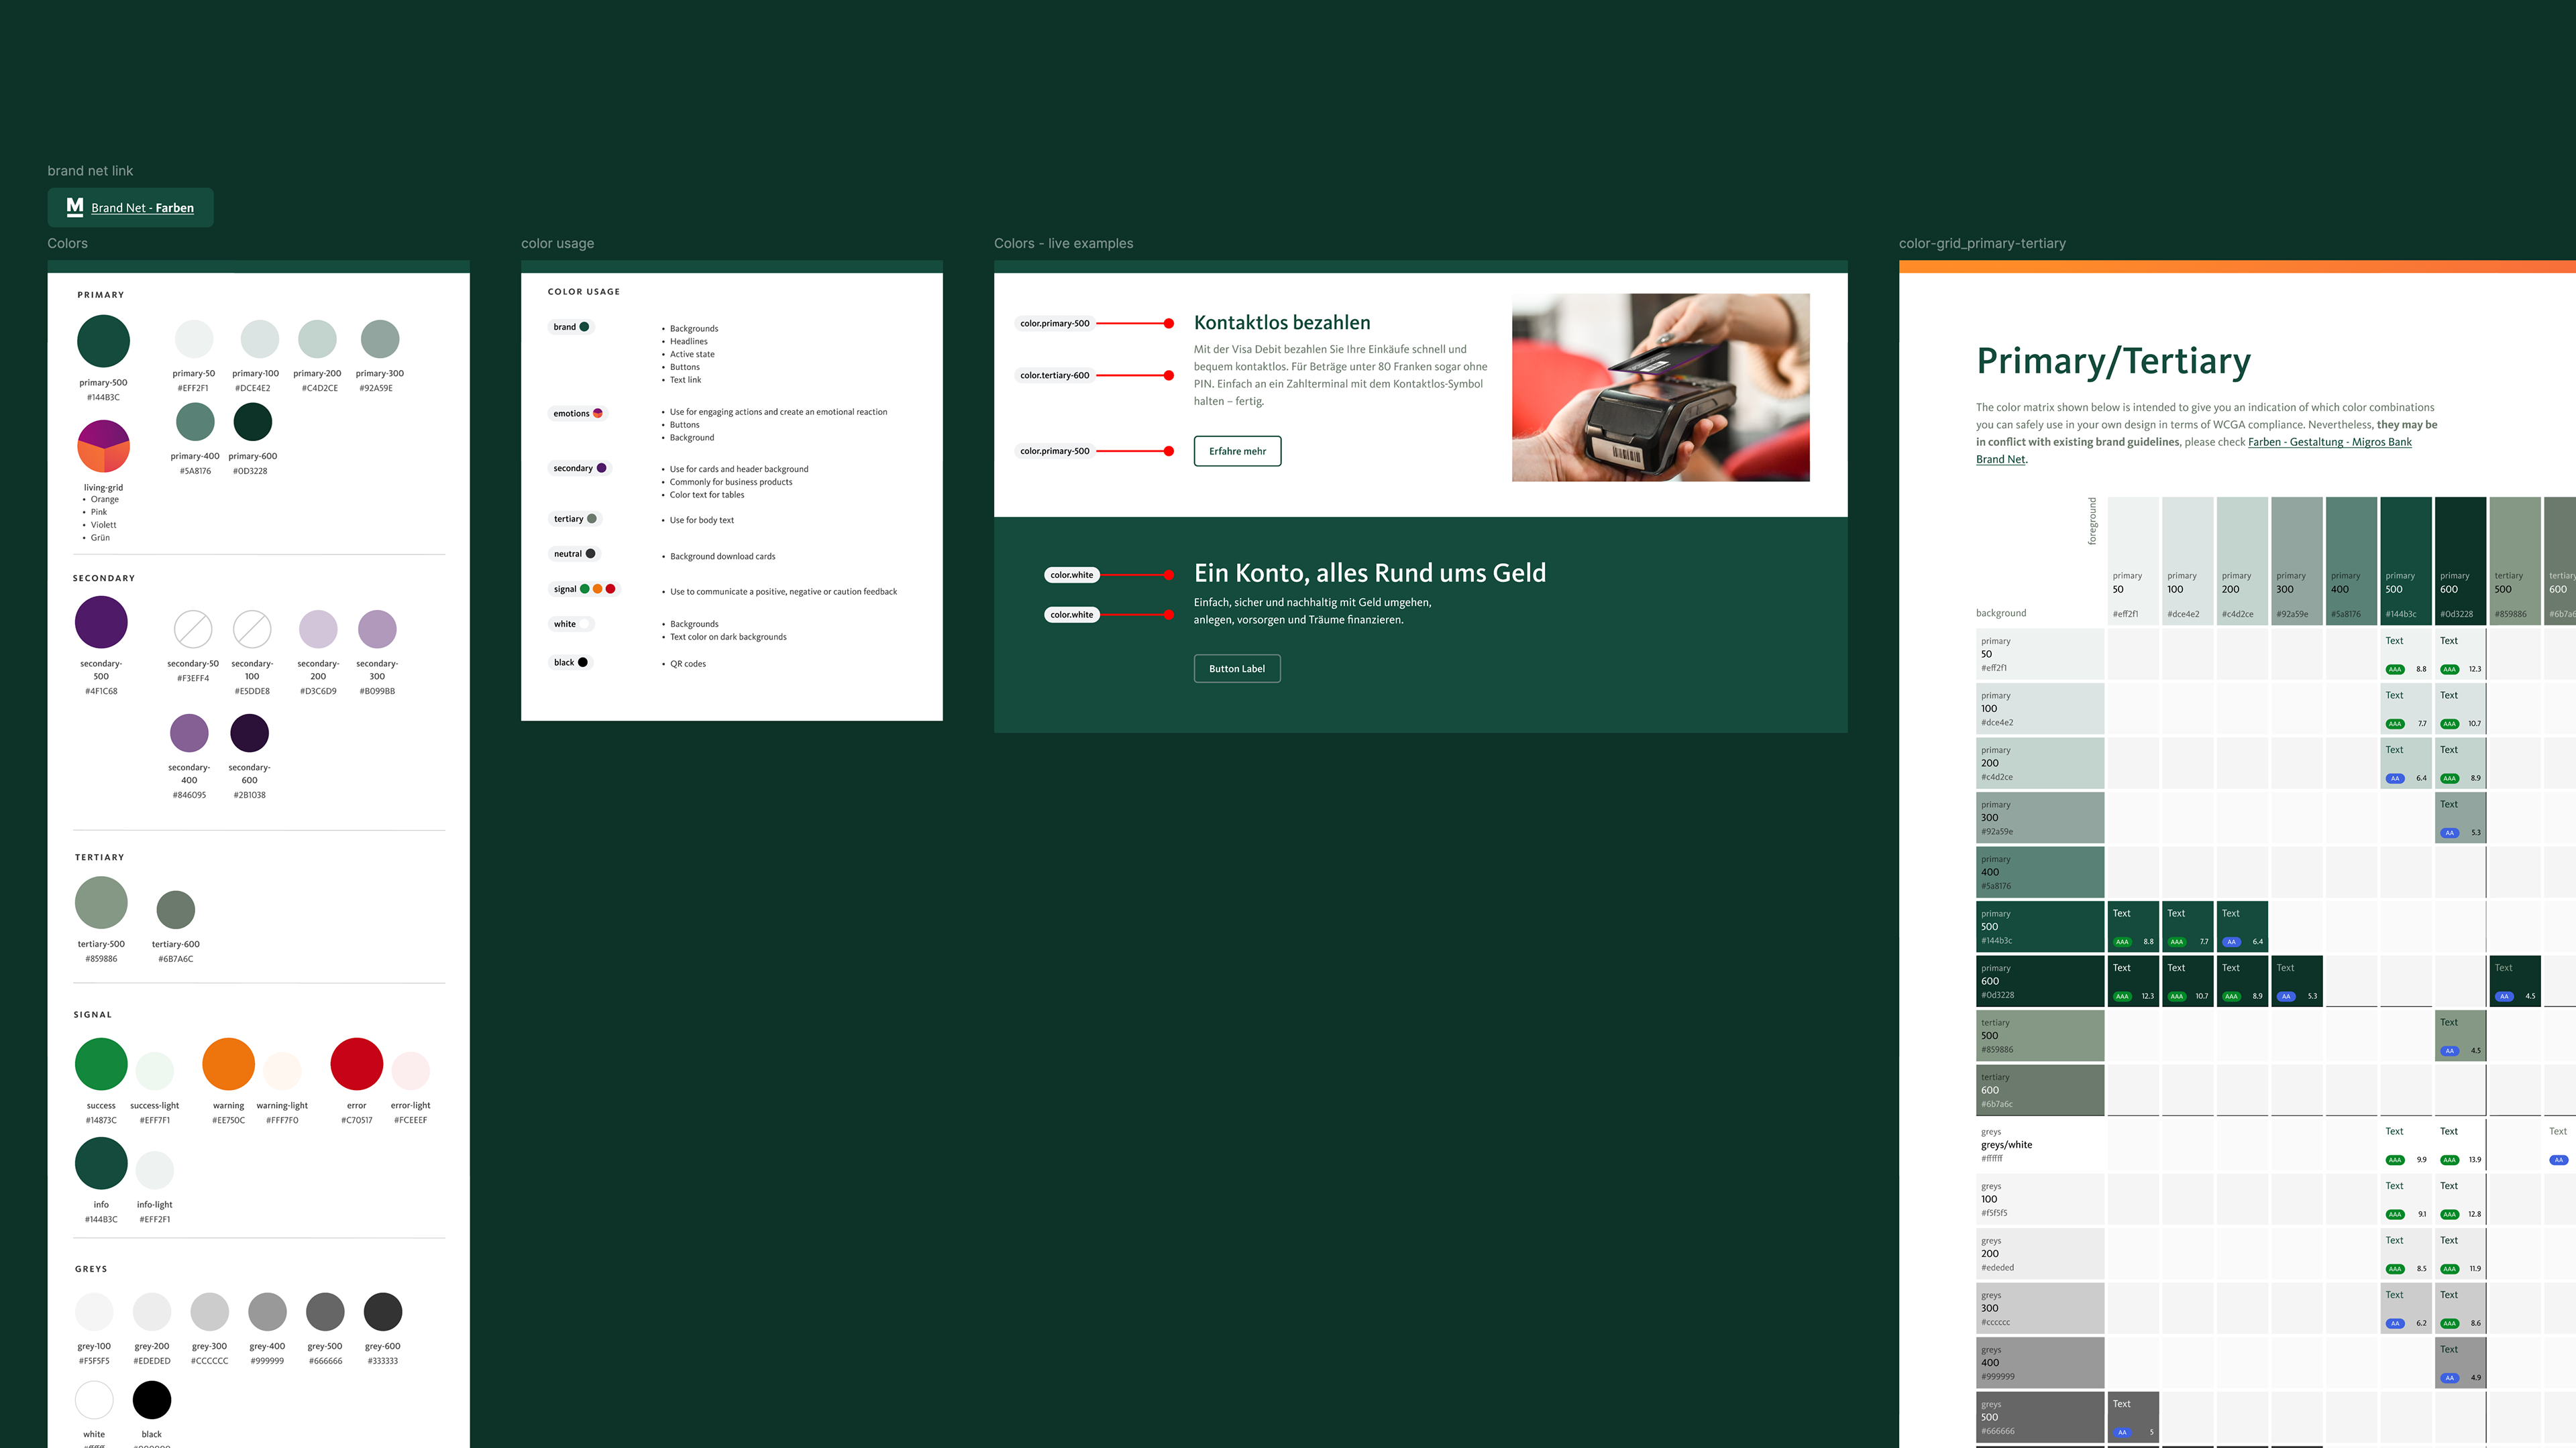Click the signal tag with three dots
This screenshot has width=2576, height=1448.
click(x=584, y=589)
